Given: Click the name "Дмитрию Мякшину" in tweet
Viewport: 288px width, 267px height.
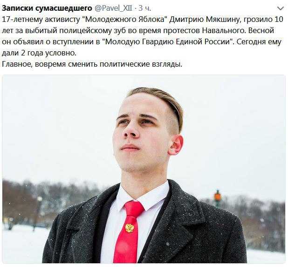Looking at the screenshot, I should click(205, 20).
